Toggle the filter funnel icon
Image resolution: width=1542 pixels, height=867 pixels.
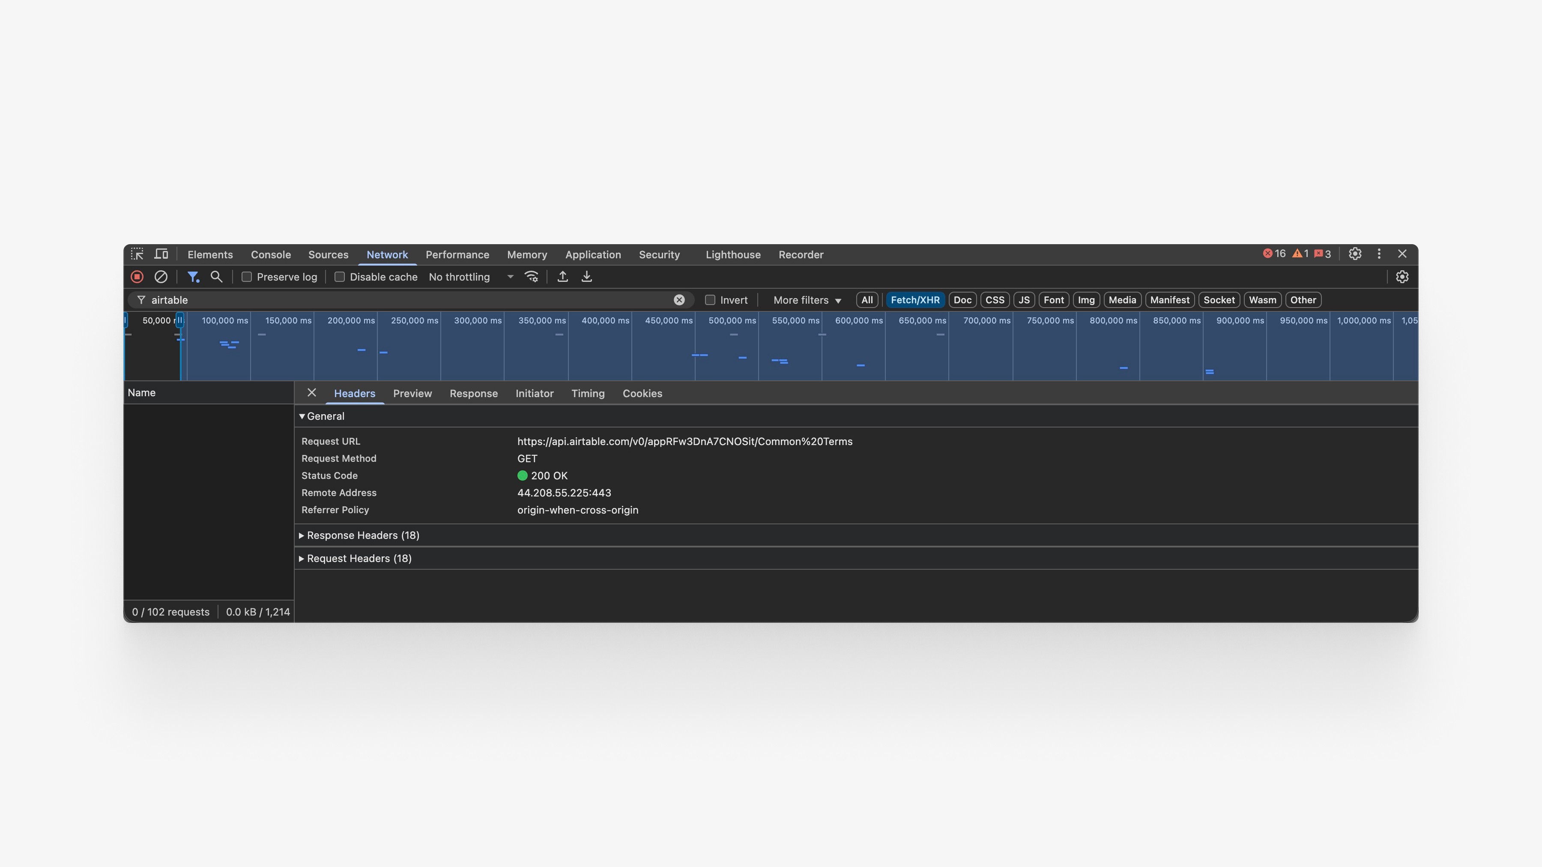(x=193, y=277)
